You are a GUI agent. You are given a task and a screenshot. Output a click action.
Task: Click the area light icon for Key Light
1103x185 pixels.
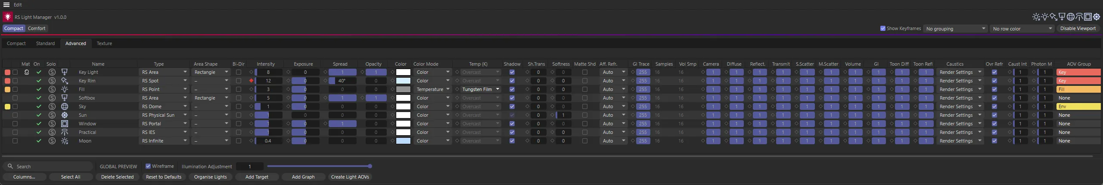[65, 72]
